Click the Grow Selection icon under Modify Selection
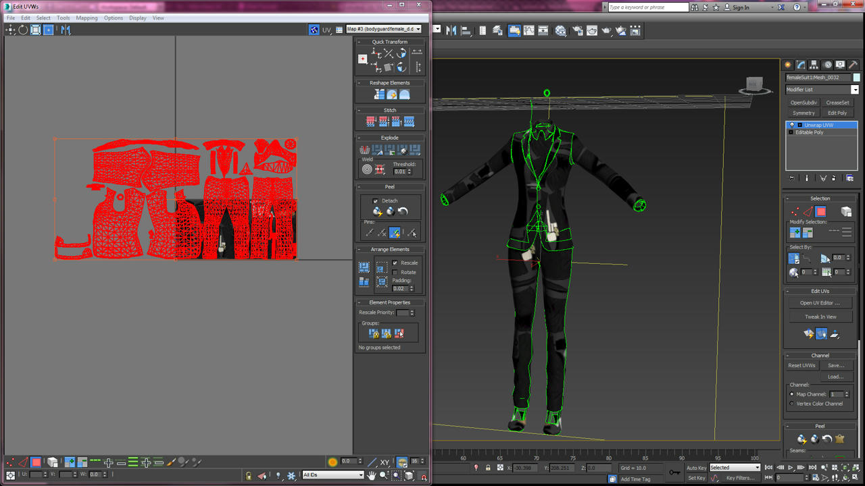The width and height of the screenshot is (865, 486). (x=795, y=232)
